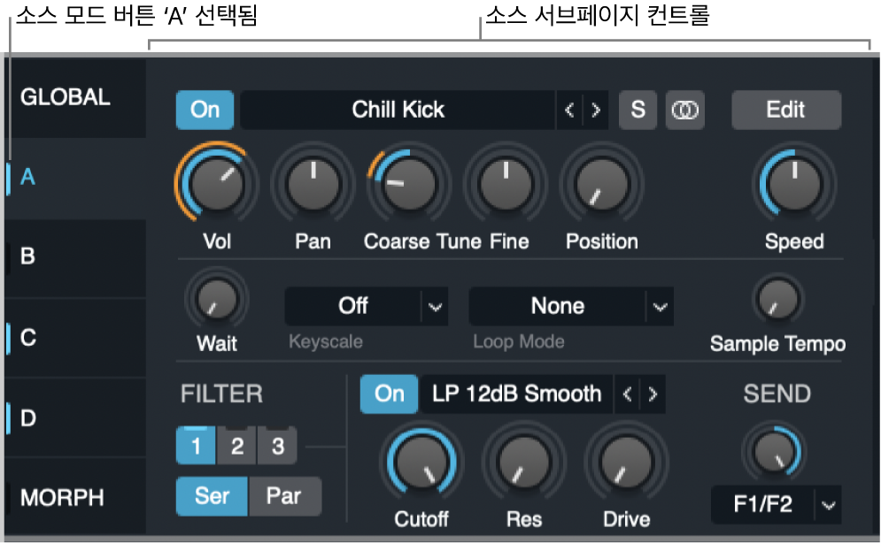Viewport: 881px width, 543px height.
Task: Click the Speed knob
Action: 794,183
